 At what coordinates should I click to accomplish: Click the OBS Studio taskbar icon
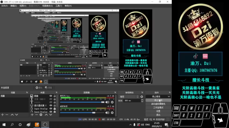pyautogui.click(x=45, y=125)
